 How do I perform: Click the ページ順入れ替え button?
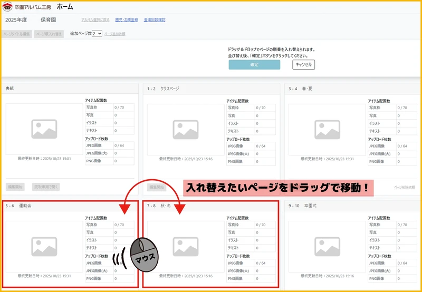(x=49, y=34)
